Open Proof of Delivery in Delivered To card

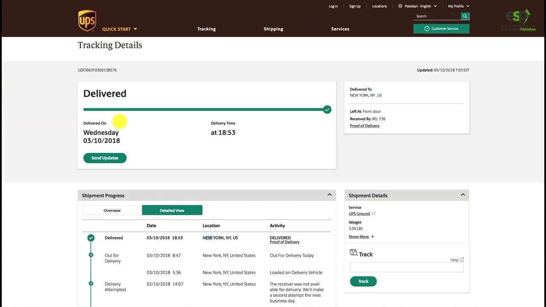[365, 126]
